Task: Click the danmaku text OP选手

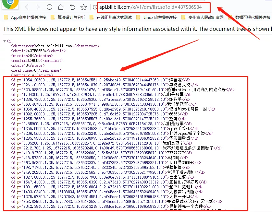Action: (x=175, y=100)
